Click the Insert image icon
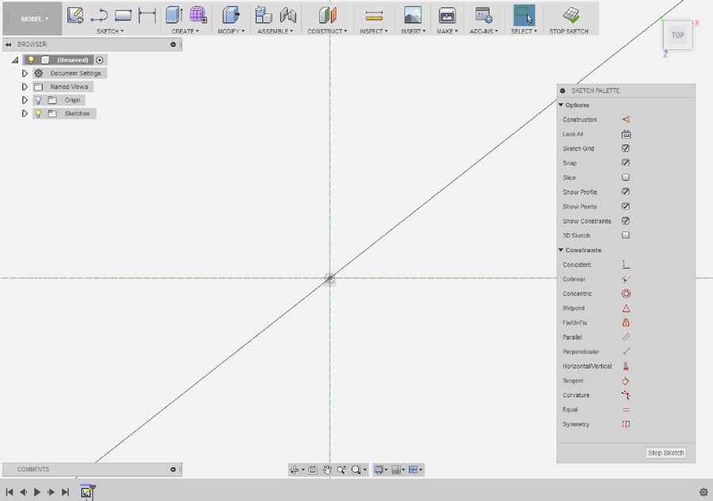Viewport: 713px width, 501px height. pos(413,15)
